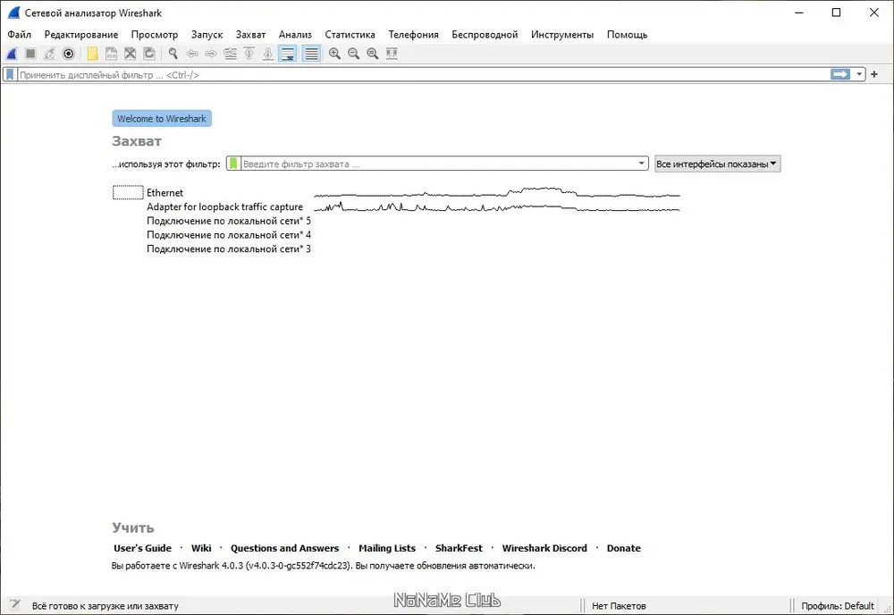Reload the capture file icon
This screenshot has height=615, width=894.
coord(149,54)
